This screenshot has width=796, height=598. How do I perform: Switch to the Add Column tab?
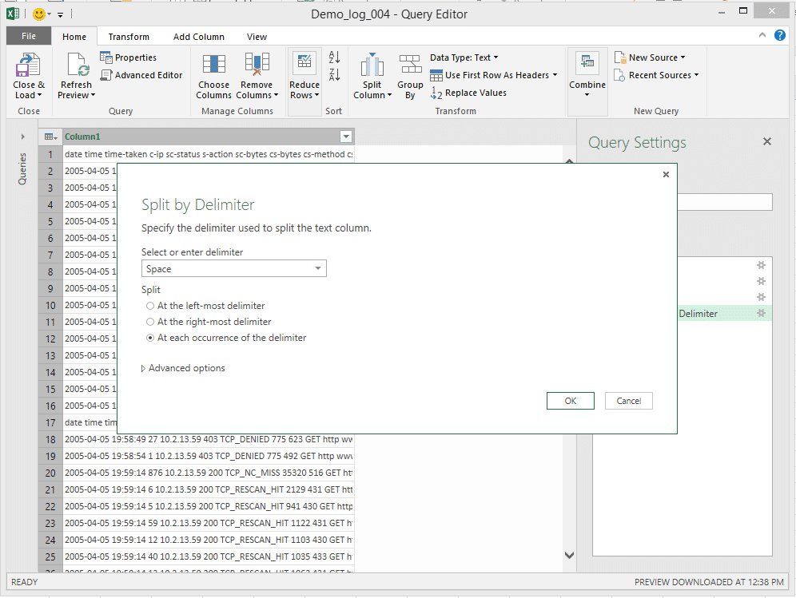(198, 37)
